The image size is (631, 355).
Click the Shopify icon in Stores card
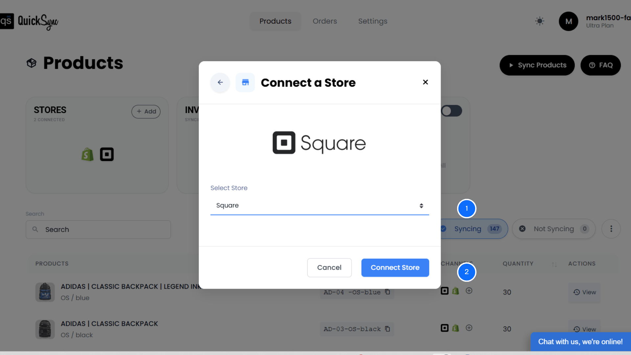(x=87, y=154)
